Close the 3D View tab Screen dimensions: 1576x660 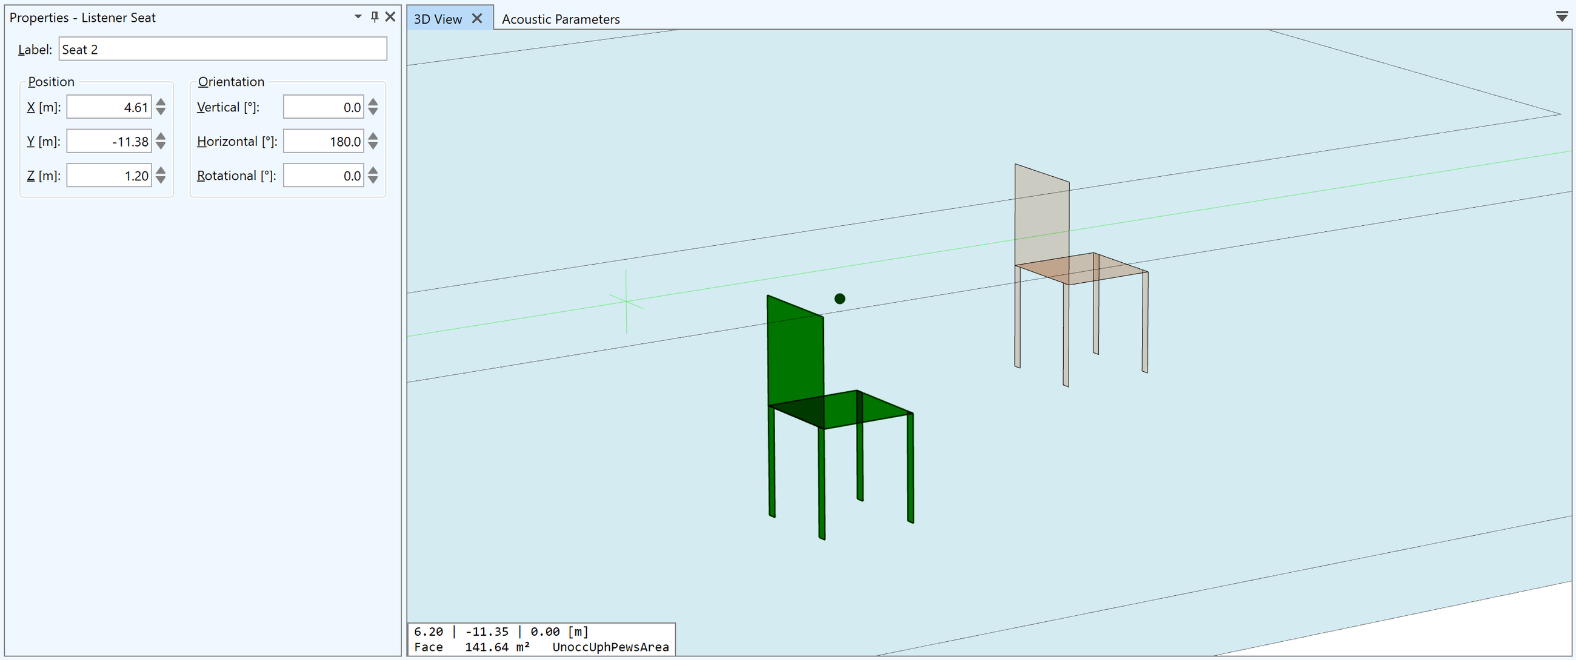pos(477,19)
